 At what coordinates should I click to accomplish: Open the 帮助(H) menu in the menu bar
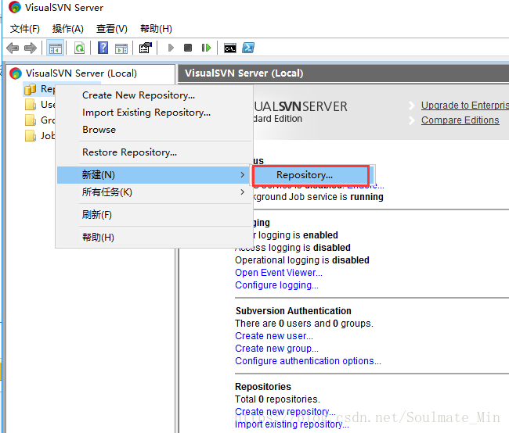click(x=156, y=29)
